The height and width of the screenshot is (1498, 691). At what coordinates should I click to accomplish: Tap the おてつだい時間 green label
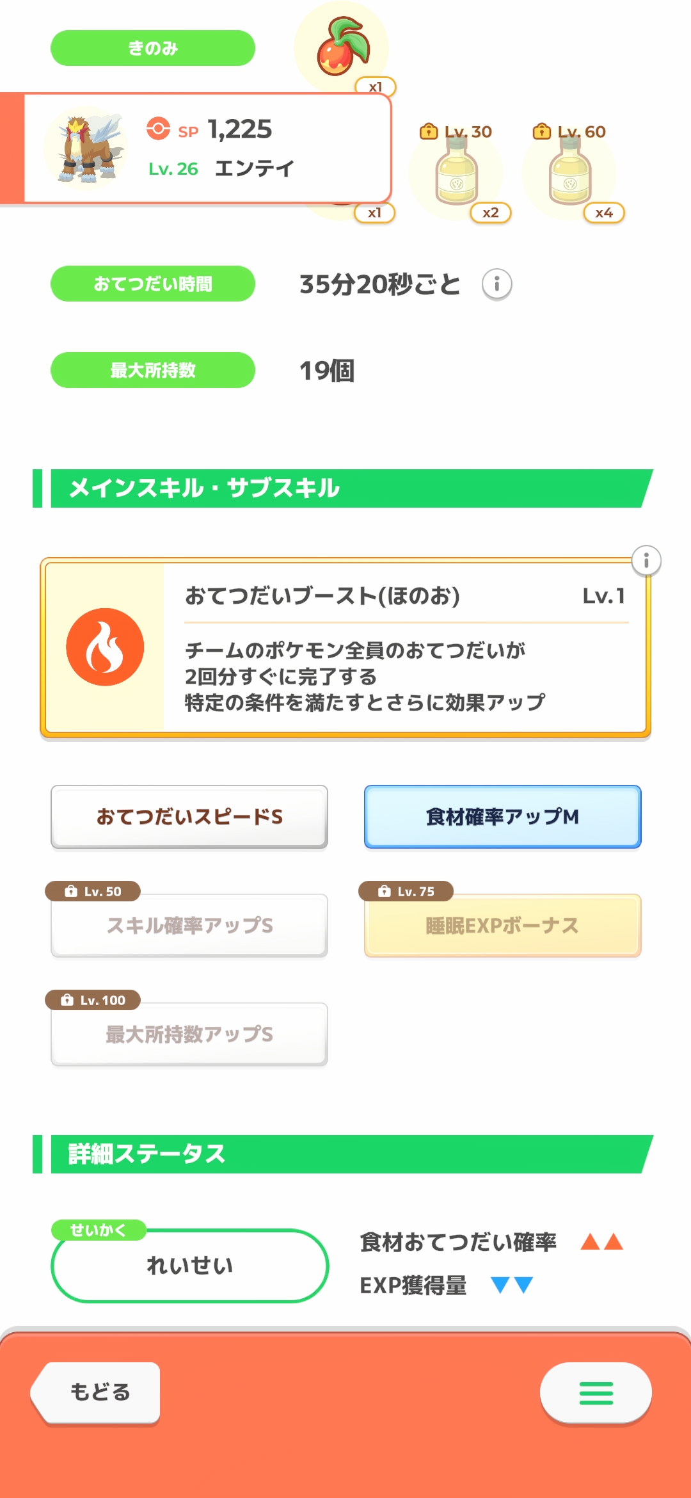tap(153, 284)
